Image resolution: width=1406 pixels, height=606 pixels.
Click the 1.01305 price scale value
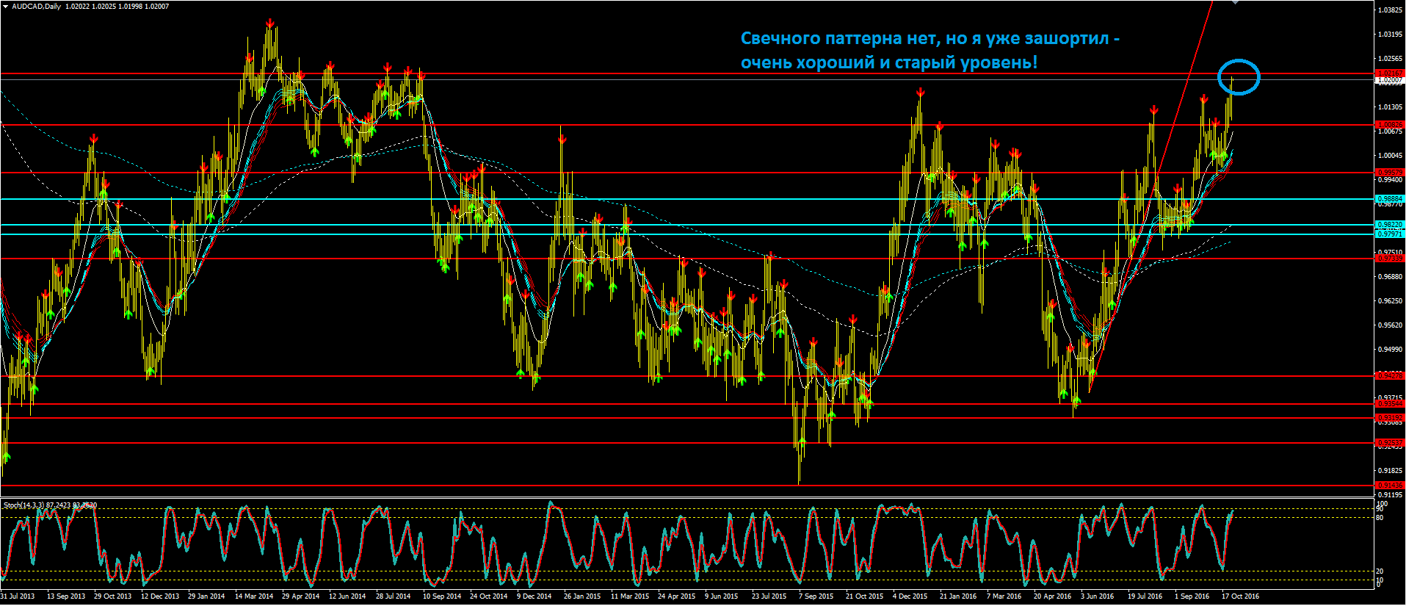click(1390, 107)
